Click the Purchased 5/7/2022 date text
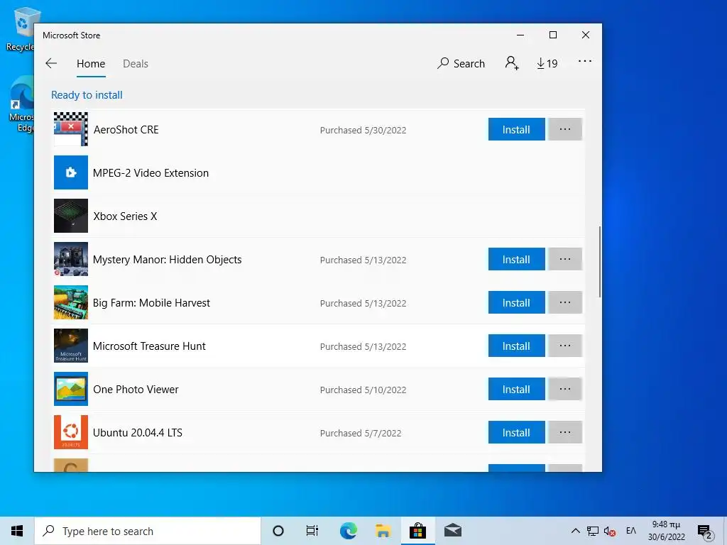This screenshot has height=545, width=727. (361, 434)
